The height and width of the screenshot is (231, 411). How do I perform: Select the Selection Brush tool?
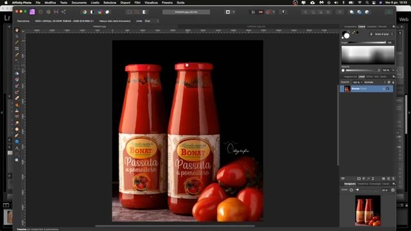tap(17, 55)
